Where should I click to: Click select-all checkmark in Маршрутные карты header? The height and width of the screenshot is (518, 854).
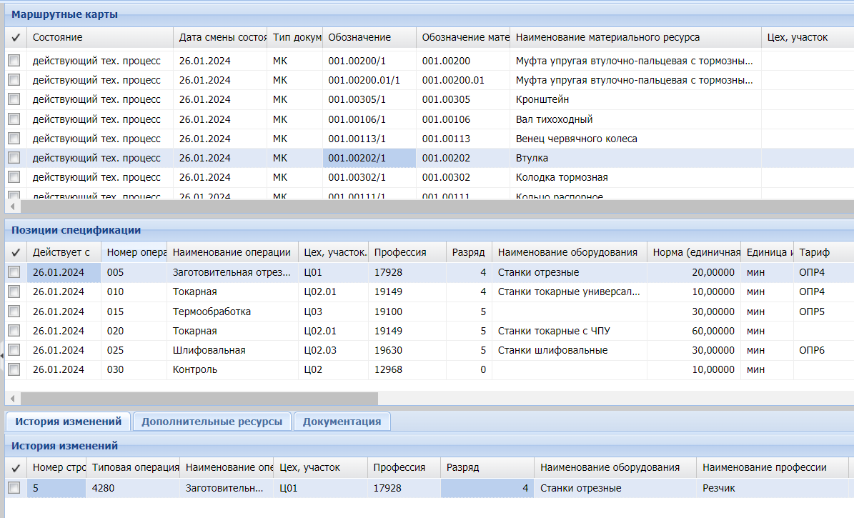[x=15, y=37]
